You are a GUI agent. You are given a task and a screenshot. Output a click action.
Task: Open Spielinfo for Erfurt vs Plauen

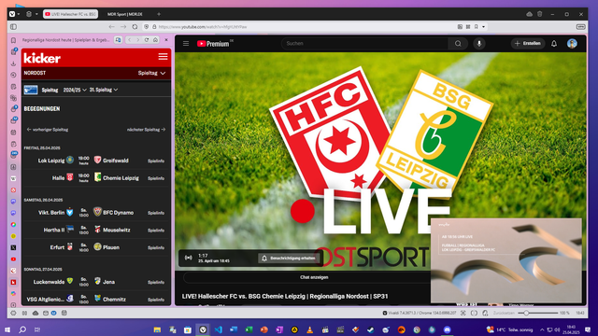[156, 247]
